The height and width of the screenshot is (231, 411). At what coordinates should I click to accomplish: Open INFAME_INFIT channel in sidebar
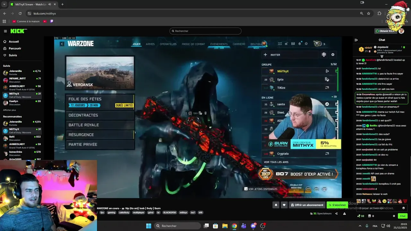(x=22, y=80)
